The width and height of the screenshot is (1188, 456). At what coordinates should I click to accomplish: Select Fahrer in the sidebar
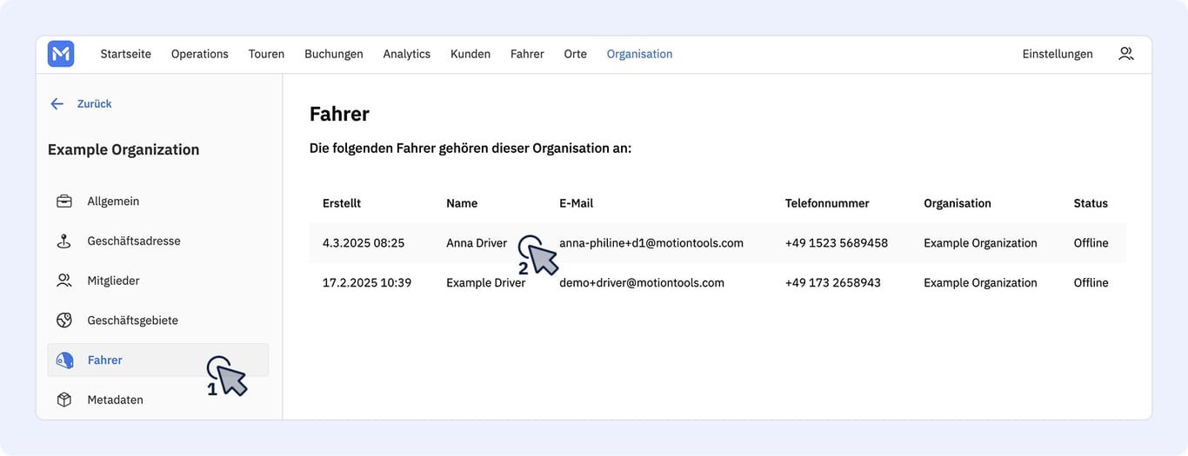[158, 360]
